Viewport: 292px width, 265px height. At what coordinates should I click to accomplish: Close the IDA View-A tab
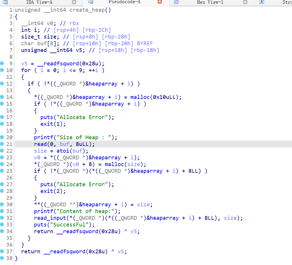74,2
